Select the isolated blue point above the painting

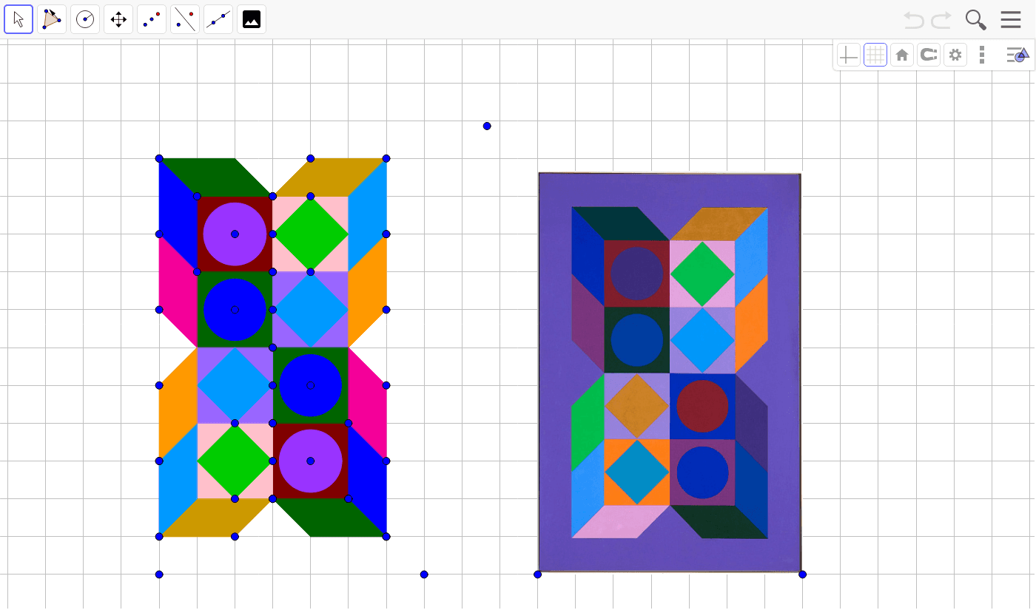(487, 126)
